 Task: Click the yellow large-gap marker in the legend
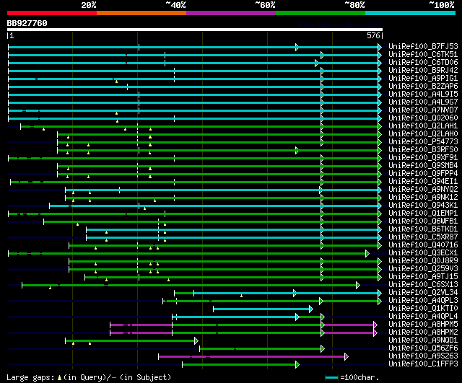point(59,378)
